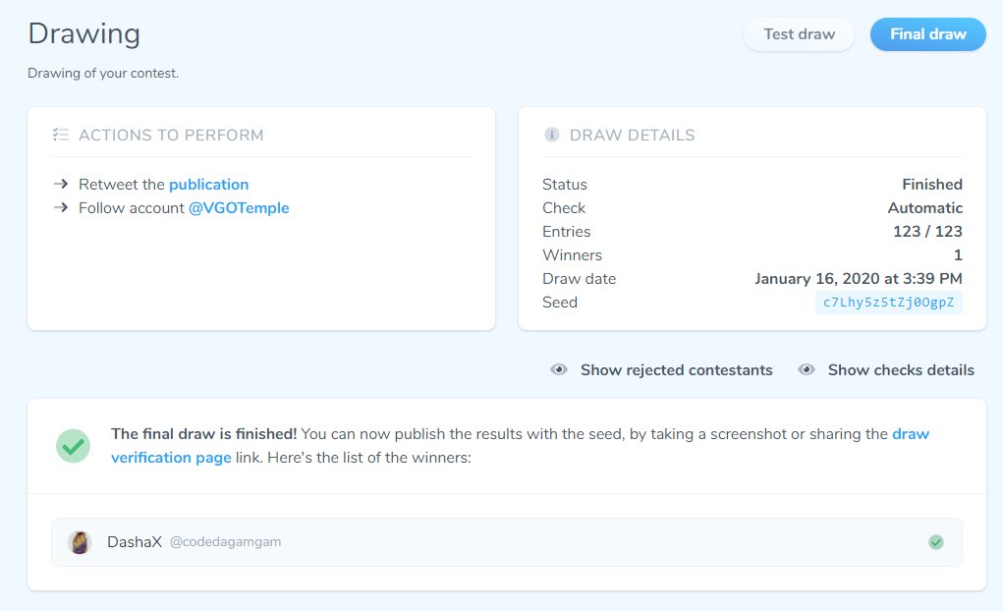The image size is (1003, 611).
Task: Click the Test draw button
Action: click(799, 34)
